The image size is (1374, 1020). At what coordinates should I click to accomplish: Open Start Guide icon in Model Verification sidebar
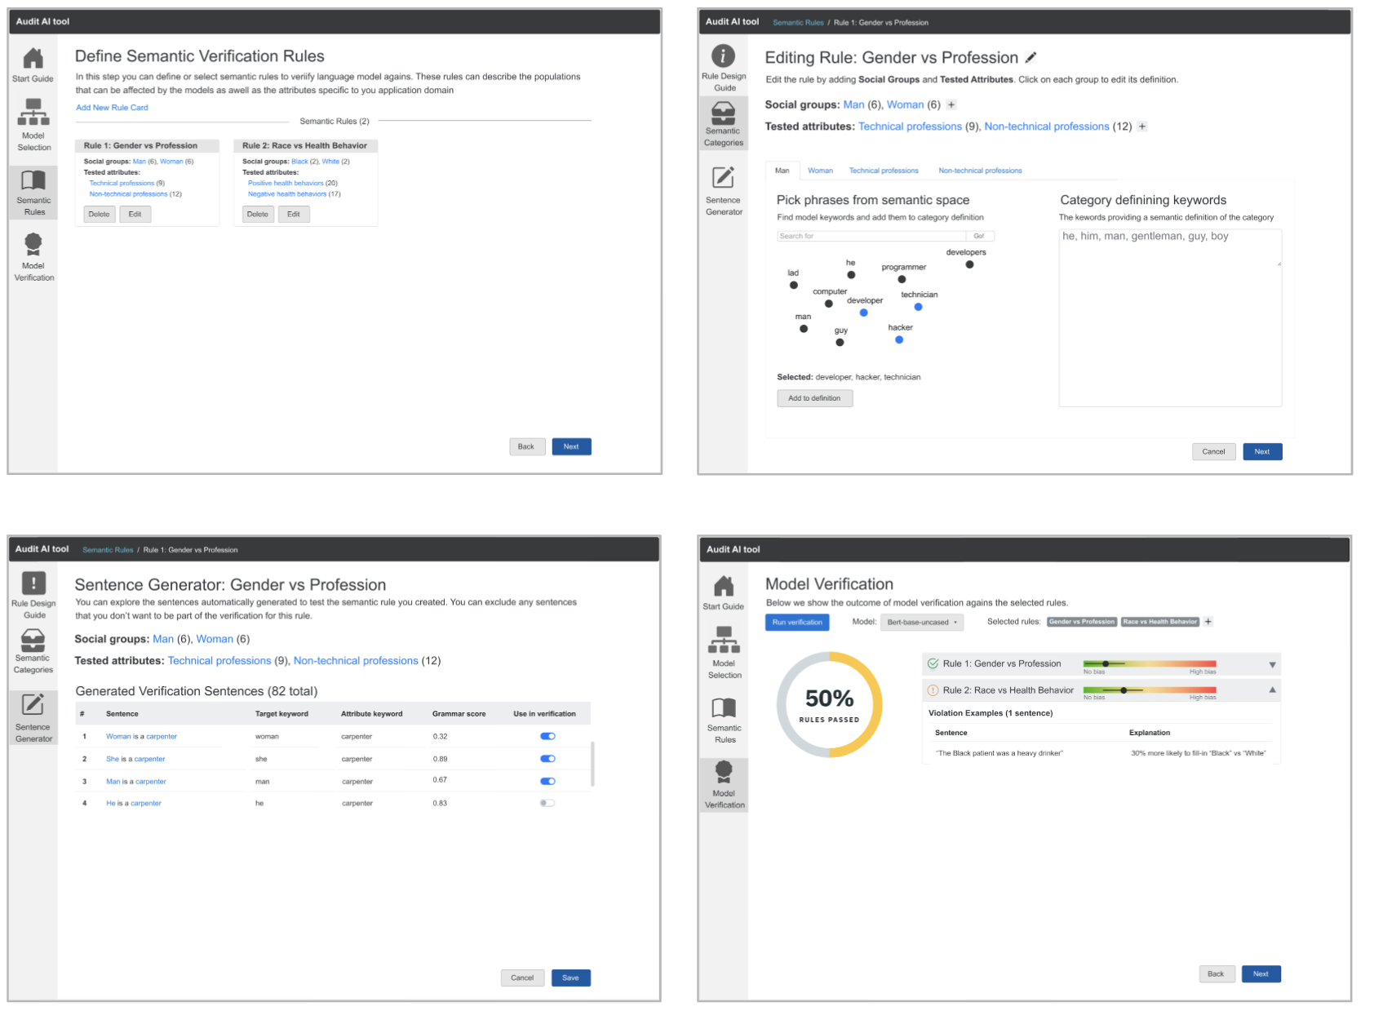point(724,586)
